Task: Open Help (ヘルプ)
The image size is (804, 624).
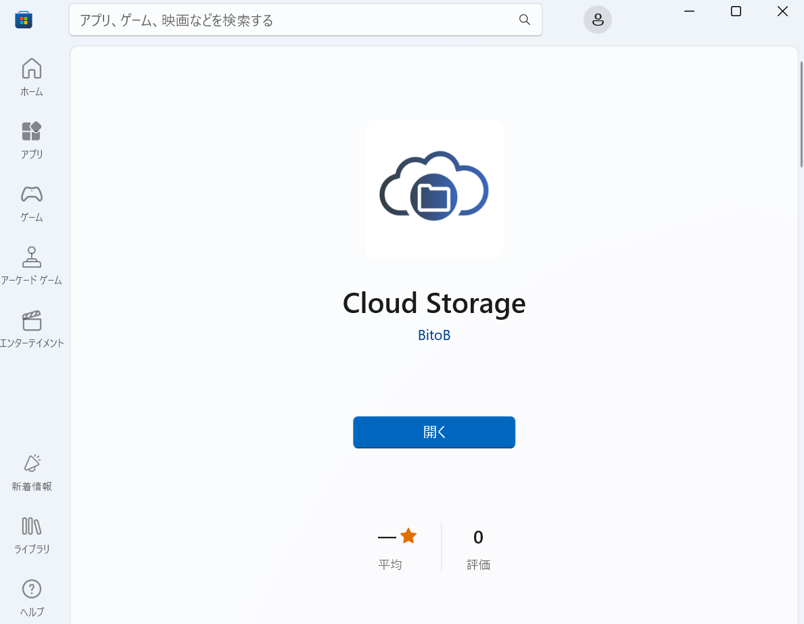Action: (x=31, y=598)
